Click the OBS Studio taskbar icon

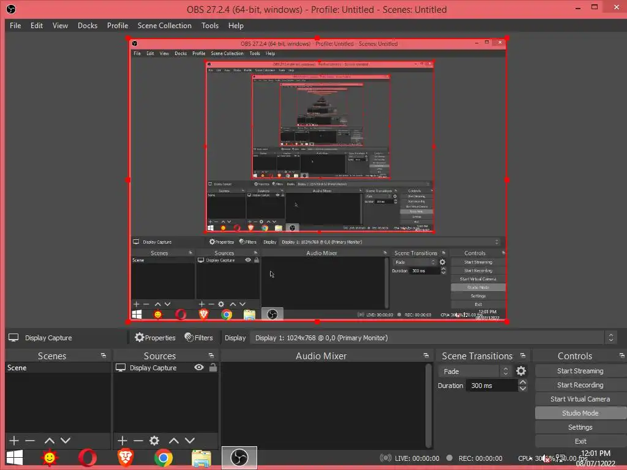(x=239, y=458)
